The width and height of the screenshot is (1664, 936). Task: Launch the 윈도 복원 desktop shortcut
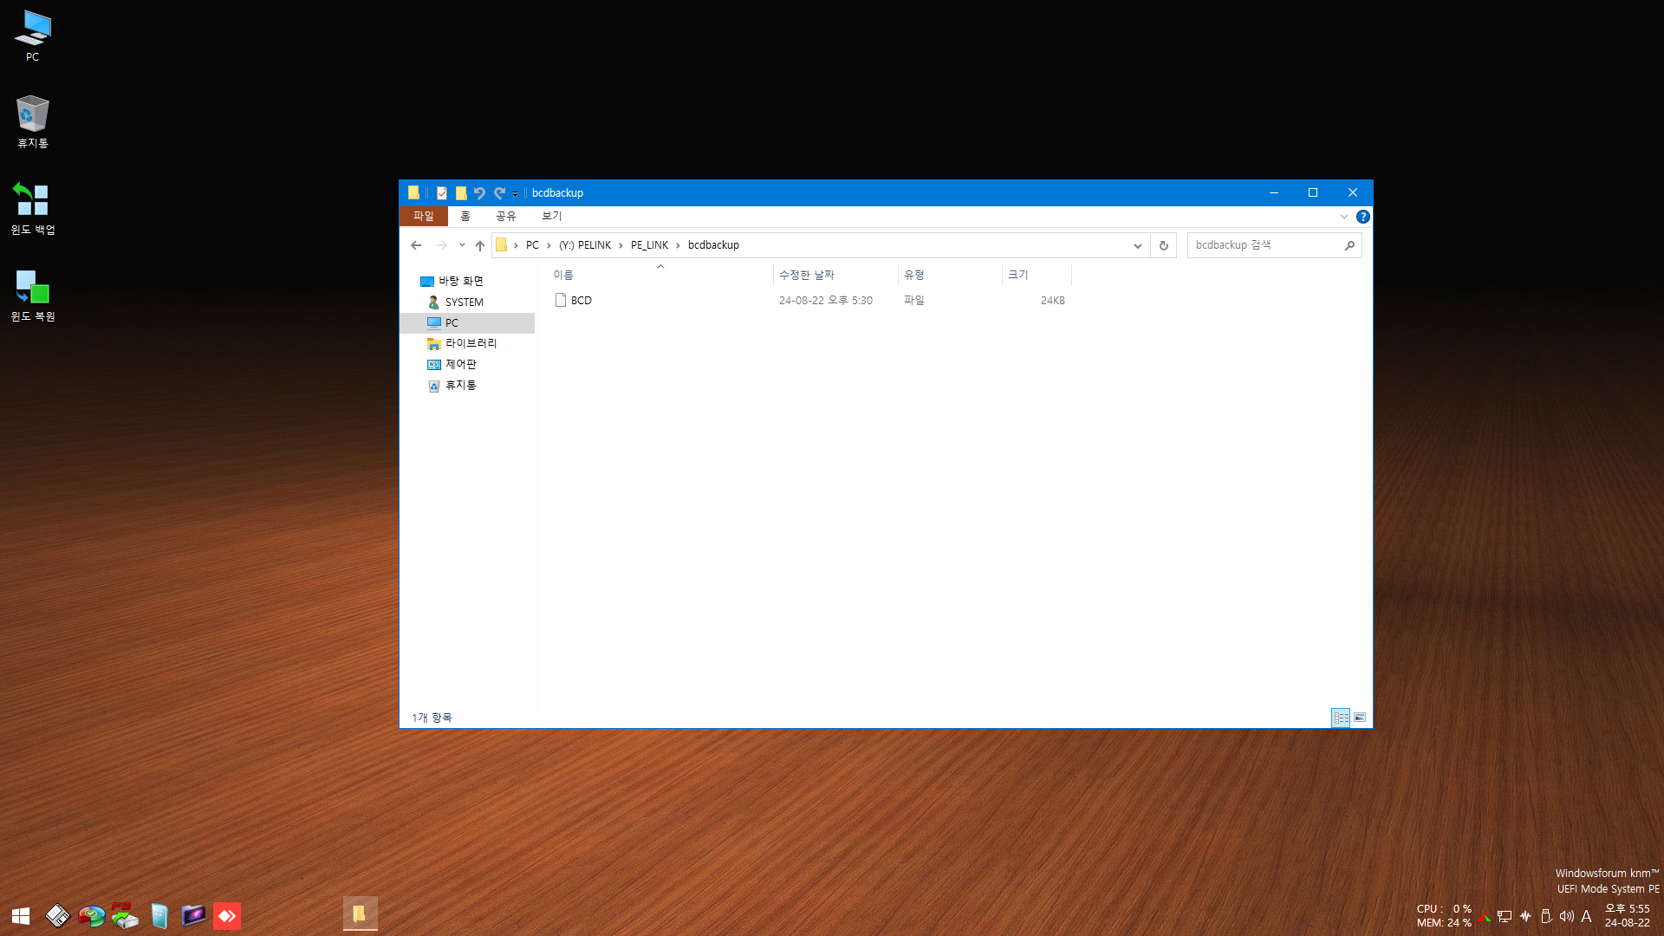[x=33, y=295]
